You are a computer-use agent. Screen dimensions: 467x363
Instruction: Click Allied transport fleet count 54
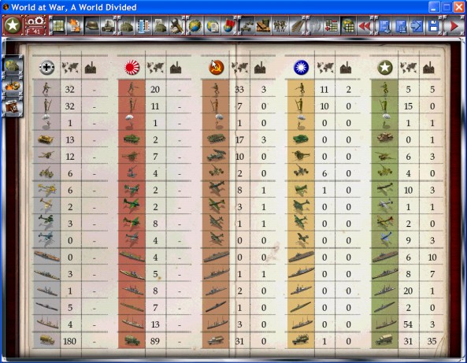point(408,324)
